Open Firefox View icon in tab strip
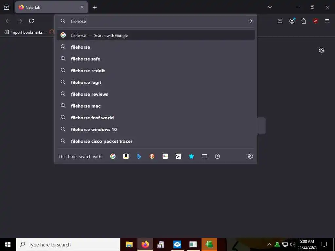This screenshot has width=335, height=251. click(x=7, y=7)
